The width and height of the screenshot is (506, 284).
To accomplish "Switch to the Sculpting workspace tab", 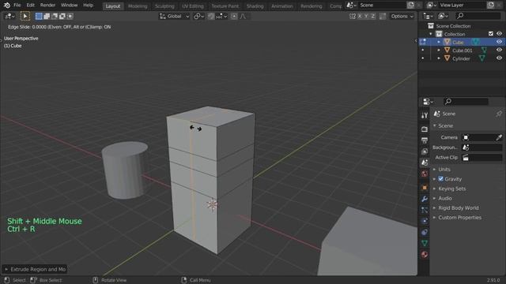I will (164, 6).
